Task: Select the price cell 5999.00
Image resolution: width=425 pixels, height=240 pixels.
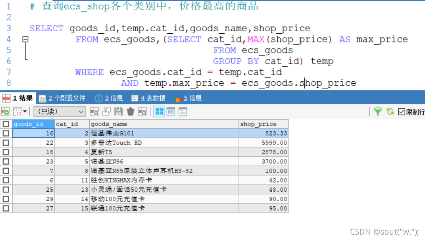Action: click(263, 142)
